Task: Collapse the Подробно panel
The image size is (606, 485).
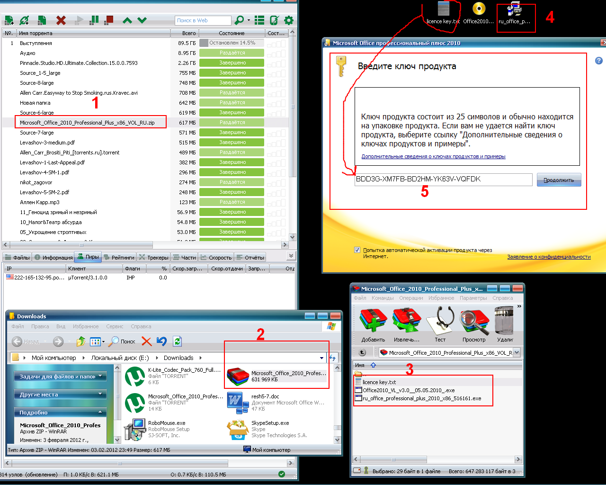Action: 60,413
